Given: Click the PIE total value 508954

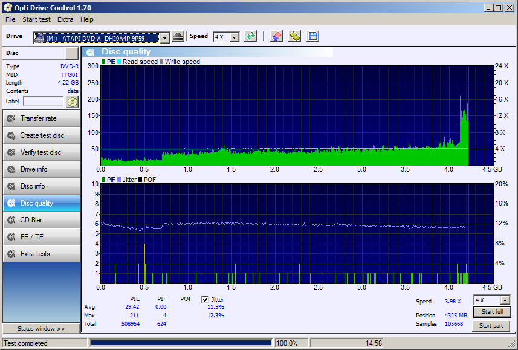Looking at the screenshot, I should point(131,323).
